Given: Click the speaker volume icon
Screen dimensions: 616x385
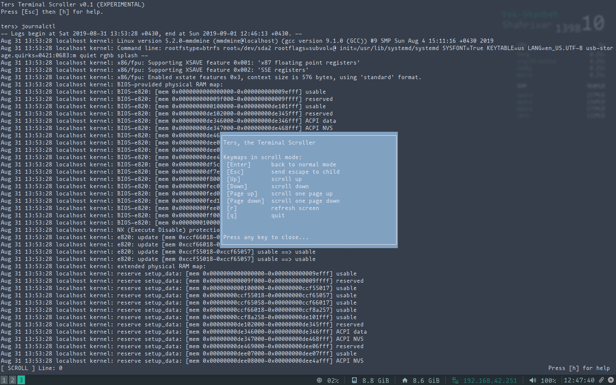Looking at the screenshot, I should 533,380.
